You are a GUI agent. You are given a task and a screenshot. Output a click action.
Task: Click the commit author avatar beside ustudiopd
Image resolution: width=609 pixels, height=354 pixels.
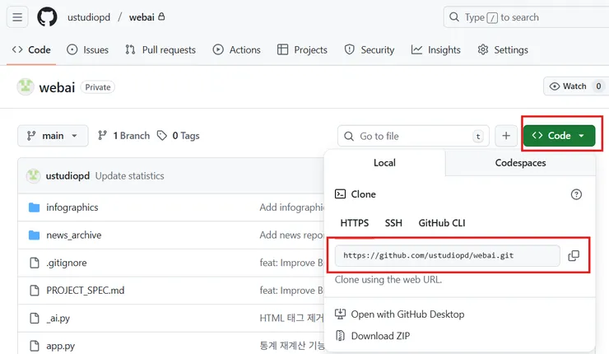pos(34,176)
